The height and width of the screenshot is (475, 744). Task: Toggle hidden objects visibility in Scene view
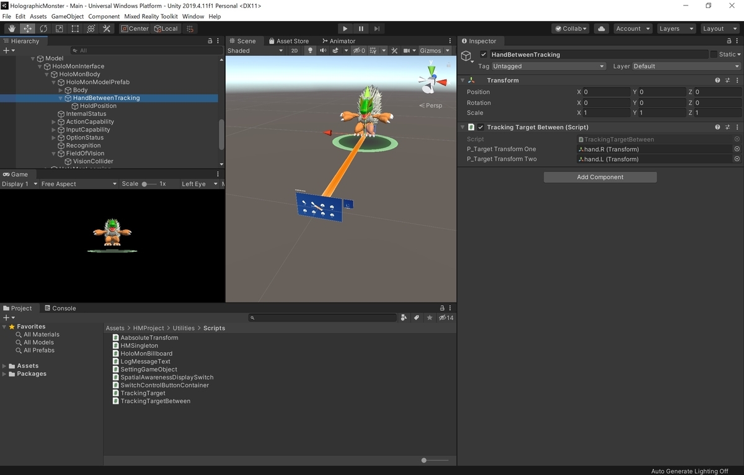point(359,51)
